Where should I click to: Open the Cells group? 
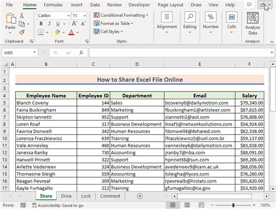232,23
